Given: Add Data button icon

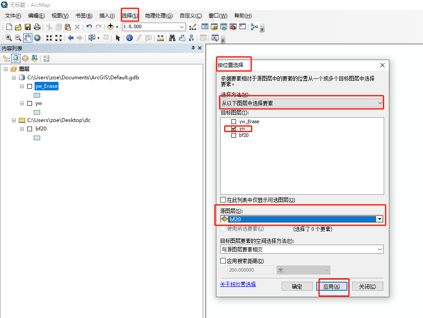Looking at the screenshot, I should (110, 27).
